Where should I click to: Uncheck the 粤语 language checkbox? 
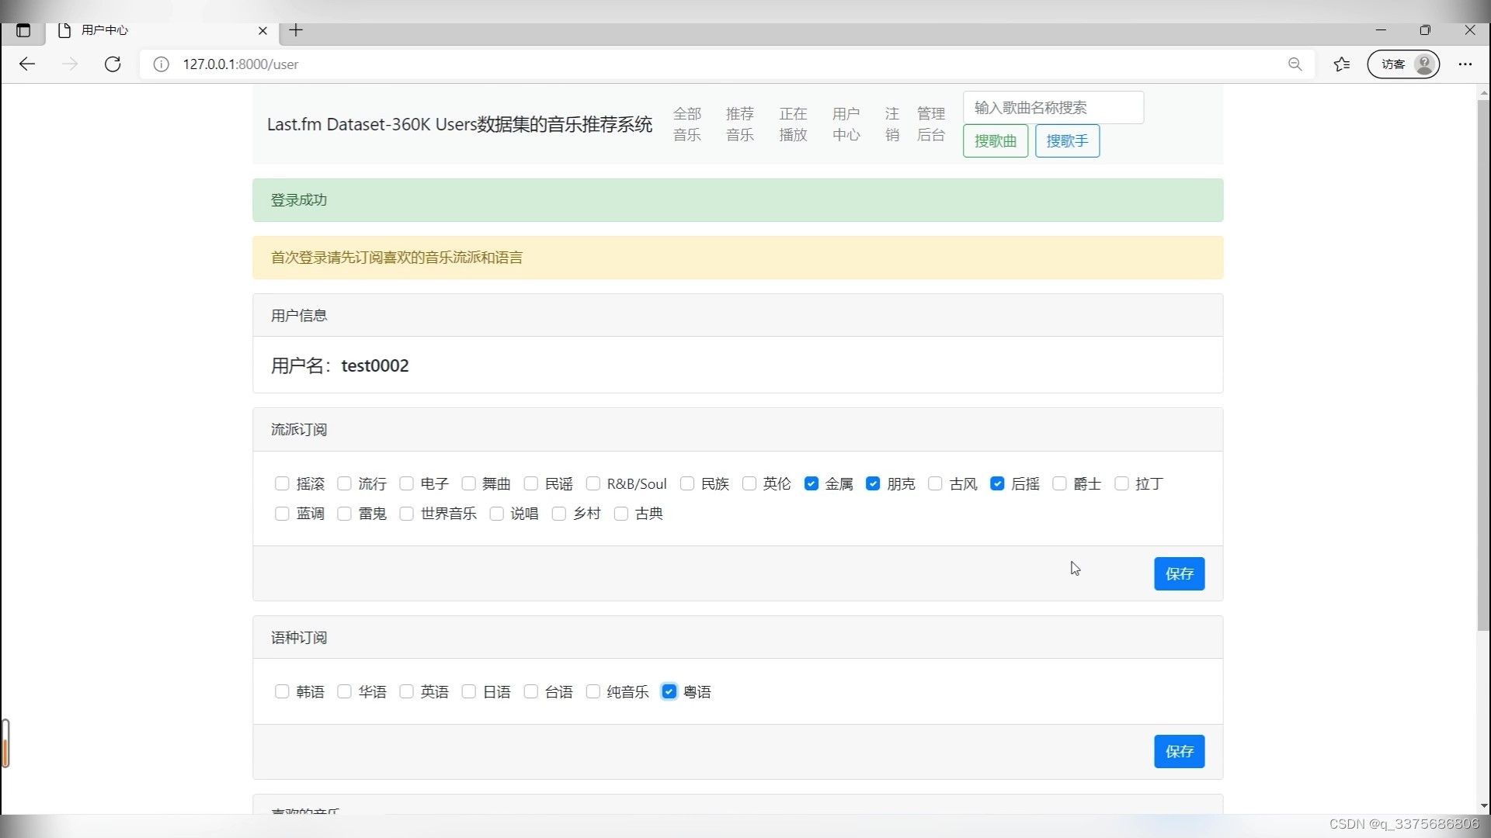click(669, 691)
